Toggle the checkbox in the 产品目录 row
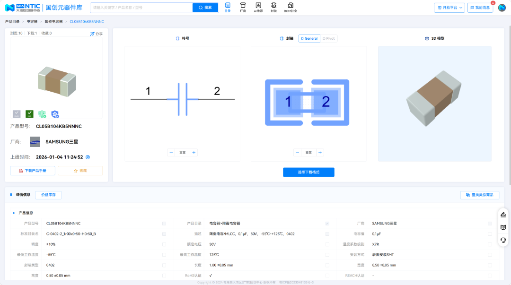This screenshot has height=285, width=511. (x=327, y=224)
